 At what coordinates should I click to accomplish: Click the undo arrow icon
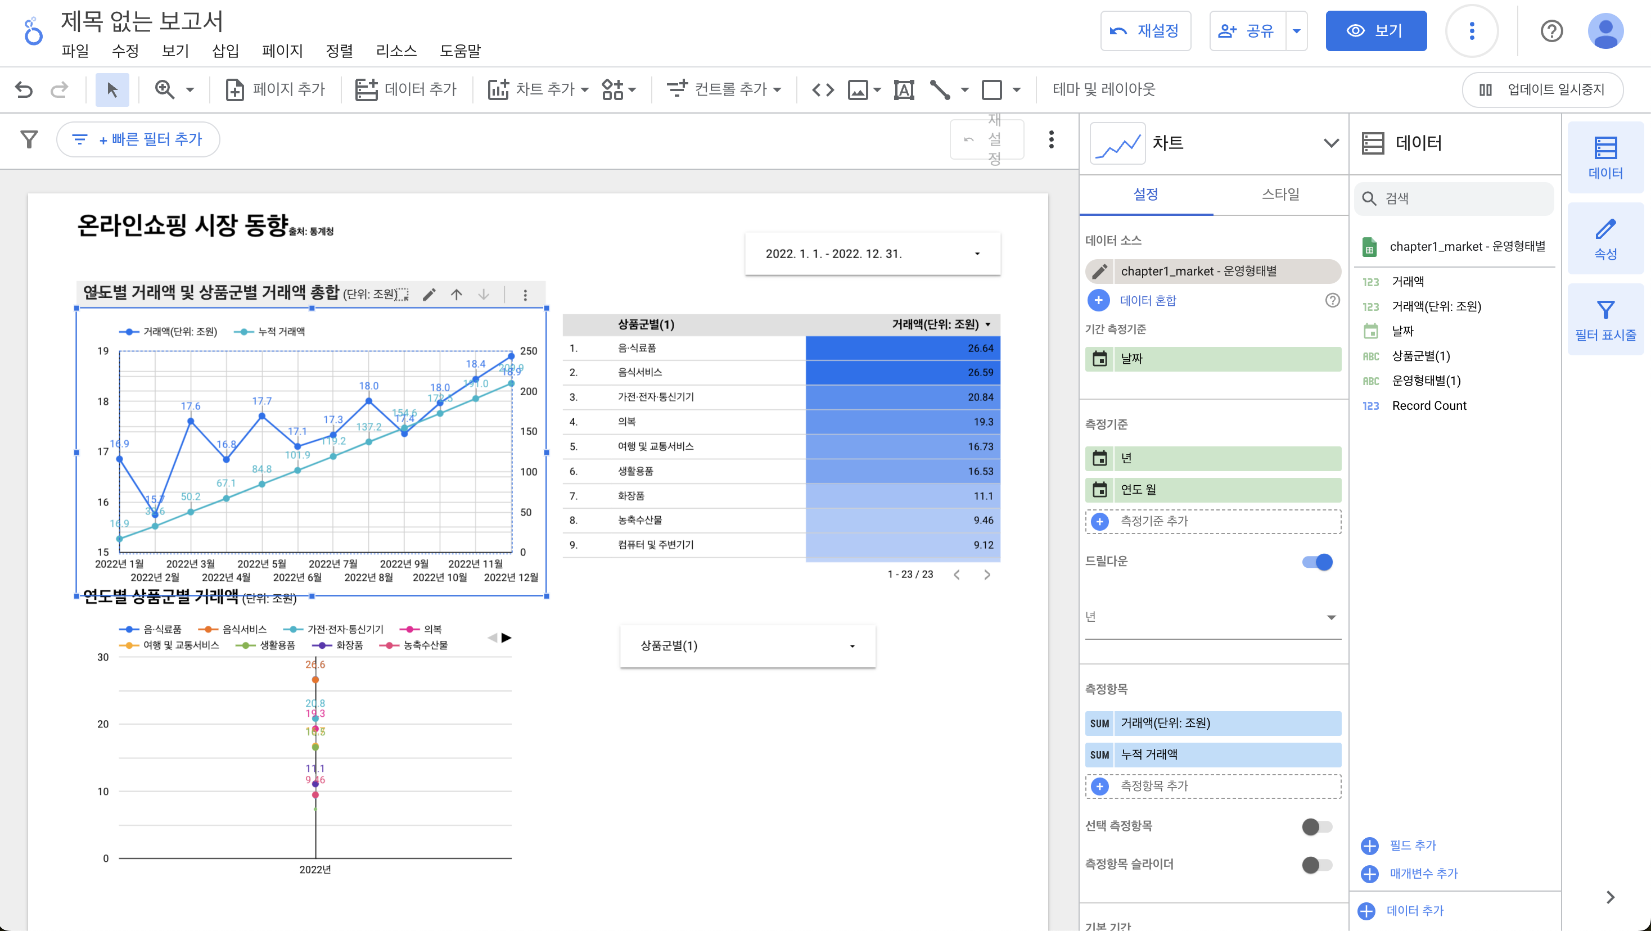(24, 89)
